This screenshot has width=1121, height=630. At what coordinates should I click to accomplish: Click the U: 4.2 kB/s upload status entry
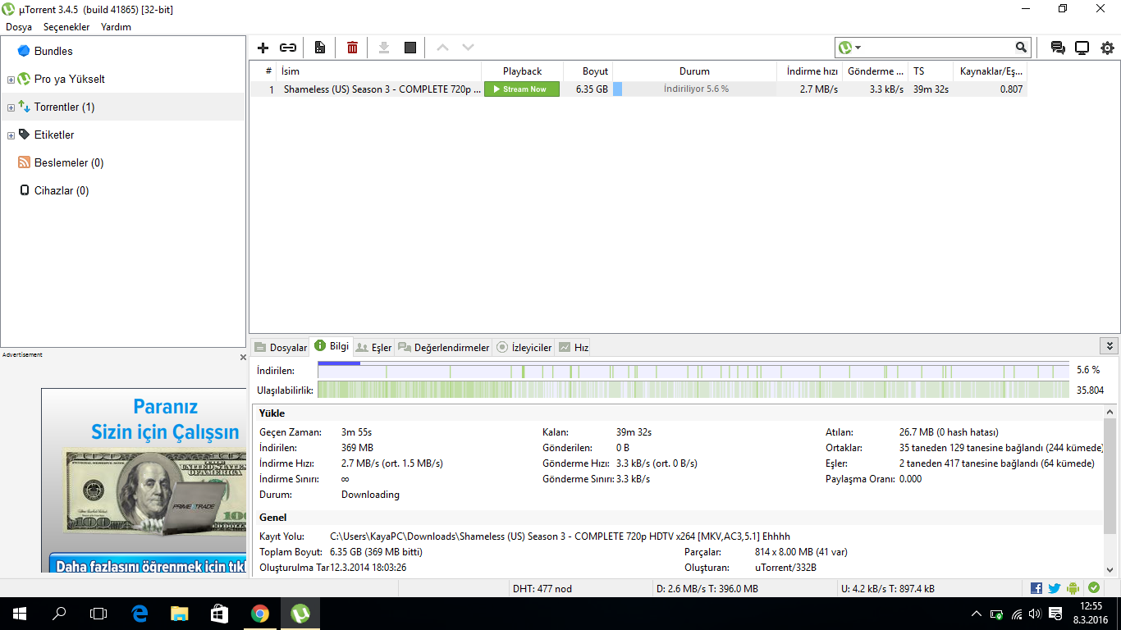(x=888, y=588)
